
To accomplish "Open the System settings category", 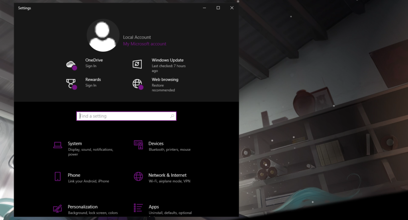I will point(84,148).
